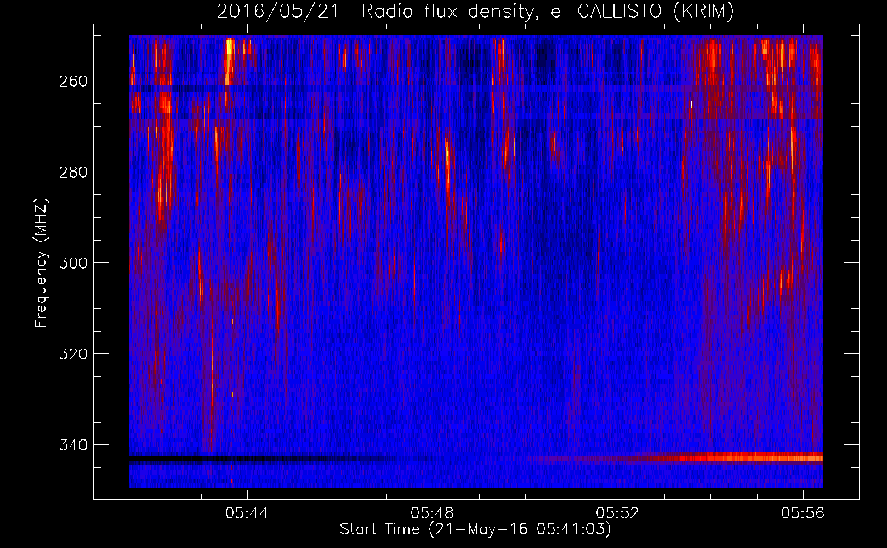The width and height of the screenshot is (887, 548).
Task: Click the 05:48 time tick label
Action: pyautogui.click(x=433, y=513)
